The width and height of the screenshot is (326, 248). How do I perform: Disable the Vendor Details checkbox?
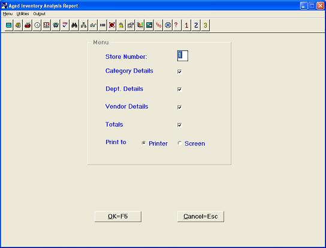(179, 107)
